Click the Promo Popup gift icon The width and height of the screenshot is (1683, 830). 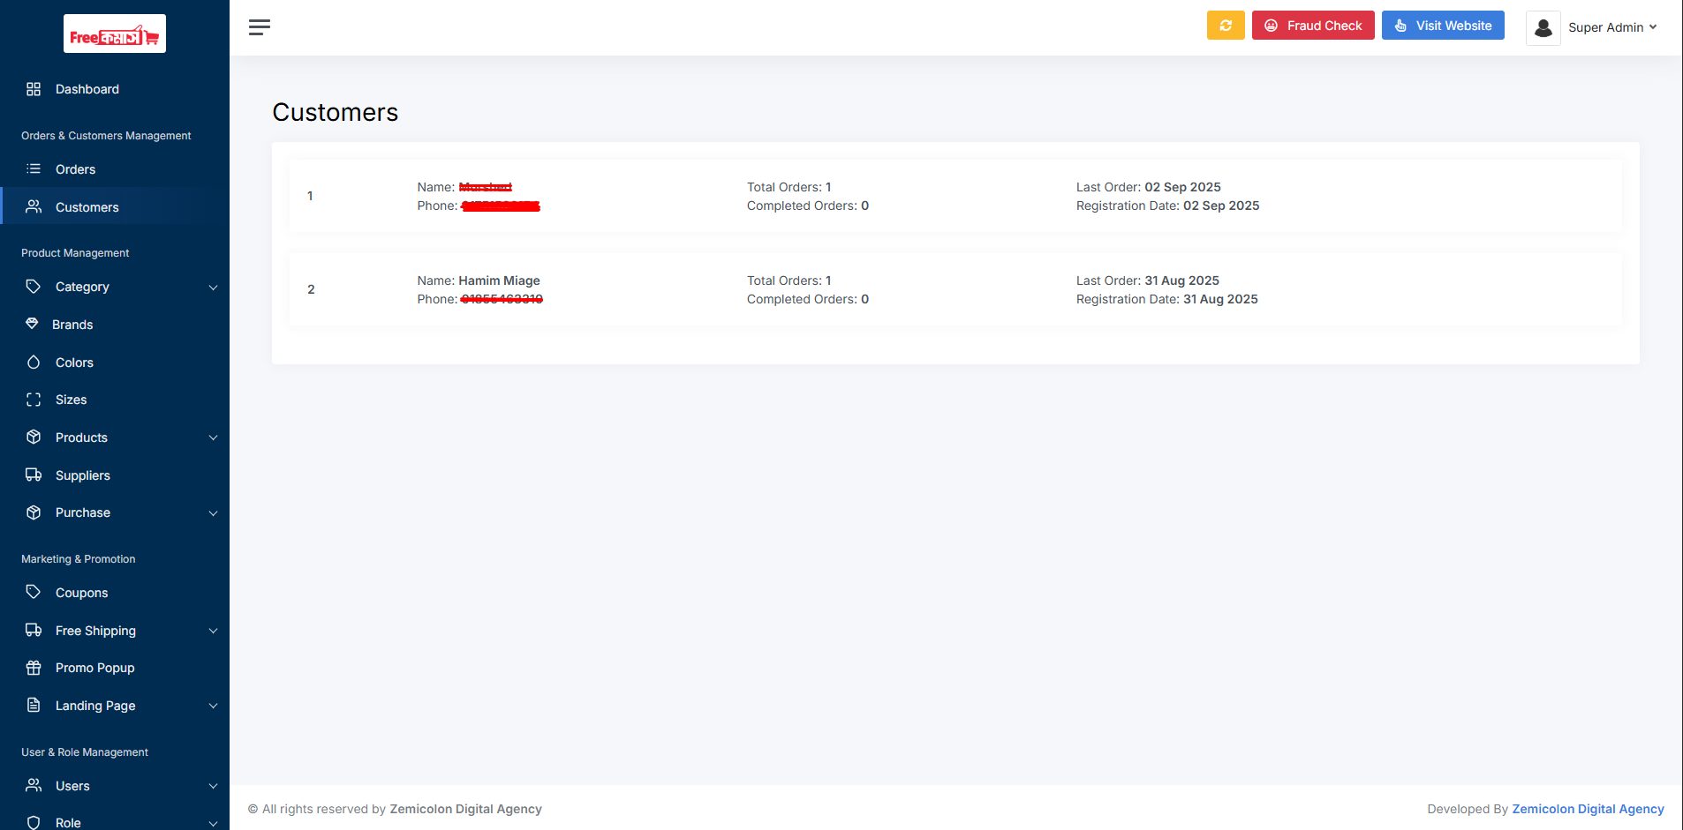(34, 668)
